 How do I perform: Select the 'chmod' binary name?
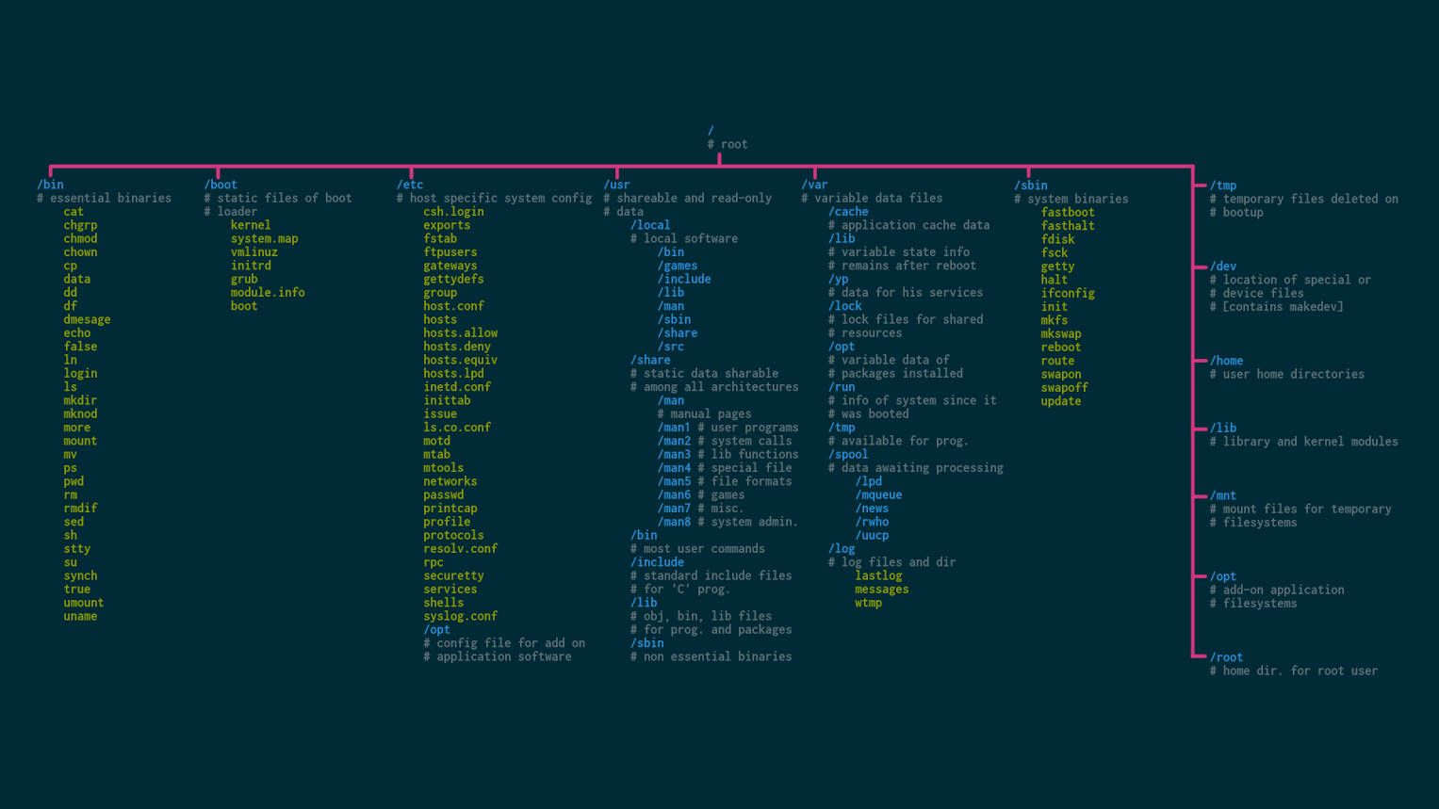[x=80, y=238]
